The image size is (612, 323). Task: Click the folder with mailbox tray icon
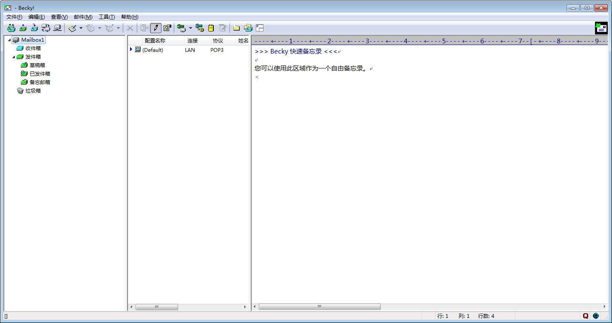248,28
